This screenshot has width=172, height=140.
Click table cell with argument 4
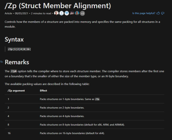pos(9,116)
